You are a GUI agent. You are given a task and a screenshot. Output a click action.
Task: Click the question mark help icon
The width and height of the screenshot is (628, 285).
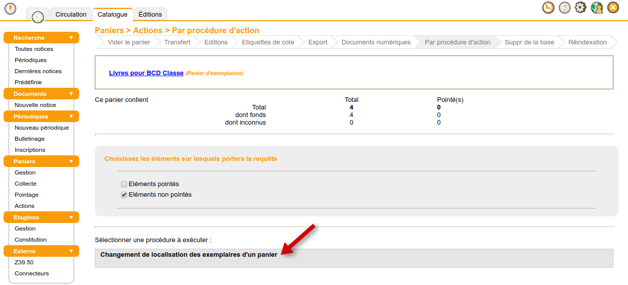(x=564, y=8)
